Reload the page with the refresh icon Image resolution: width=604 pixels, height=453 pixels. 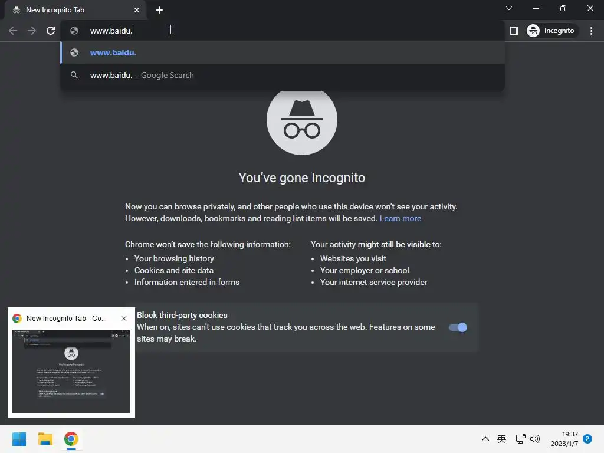point(51,31)
